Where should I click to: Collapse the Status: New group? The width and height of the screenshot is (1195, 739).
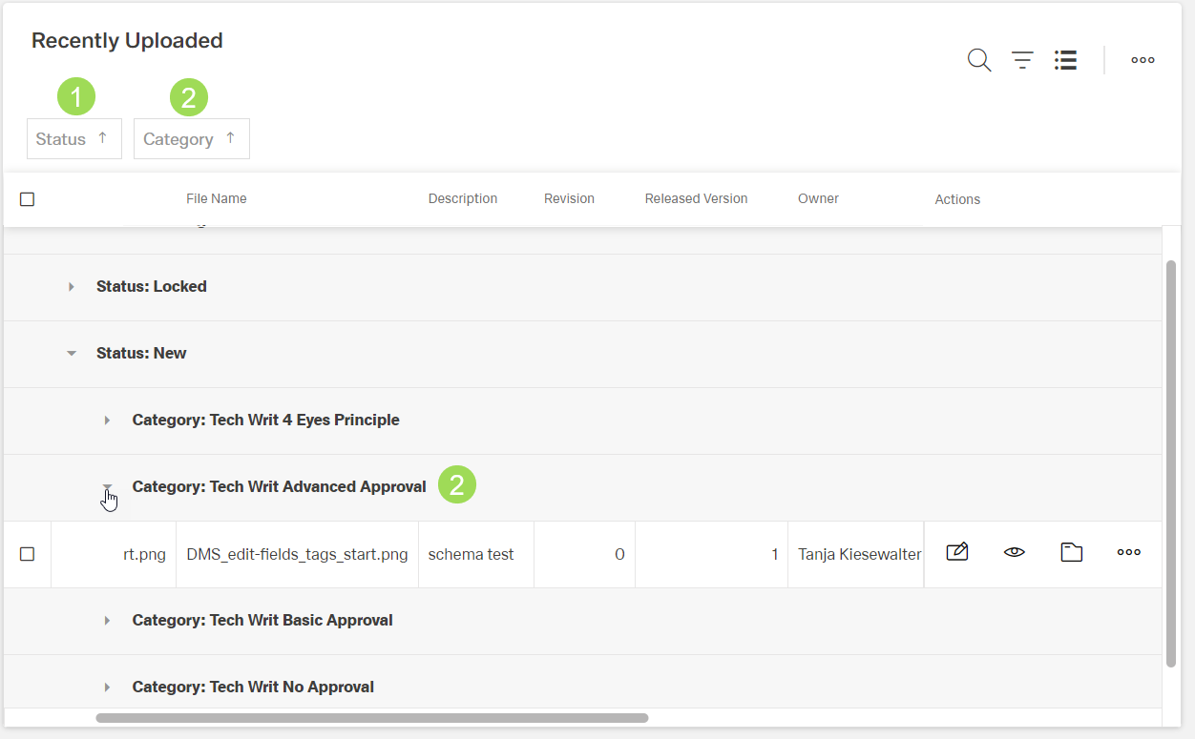tap(72, 354)
